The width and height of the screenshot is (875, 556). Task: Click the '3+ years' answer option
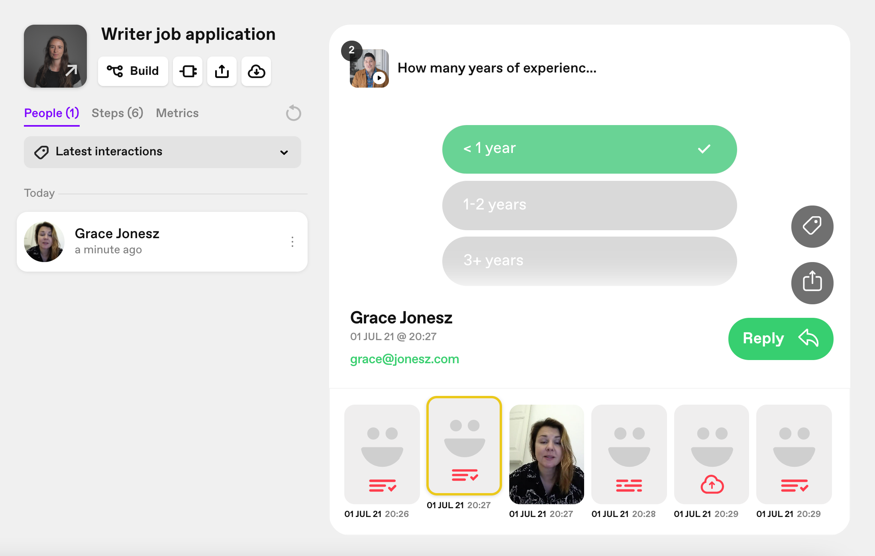tap(589, 261)
